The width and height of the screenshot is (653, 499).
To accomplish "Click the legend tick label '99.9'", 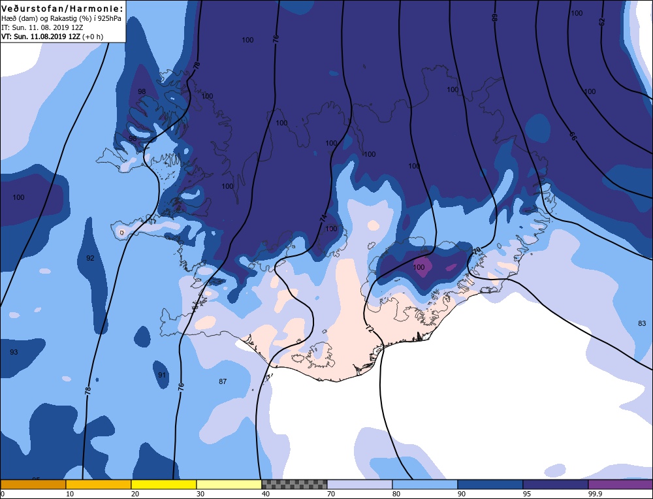I will [x=595, y=494].
